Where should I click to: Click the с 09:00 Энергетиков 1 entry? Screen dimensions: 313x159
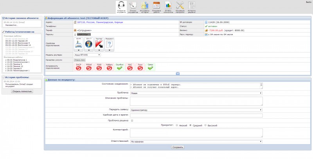click(x=16, y=60)
